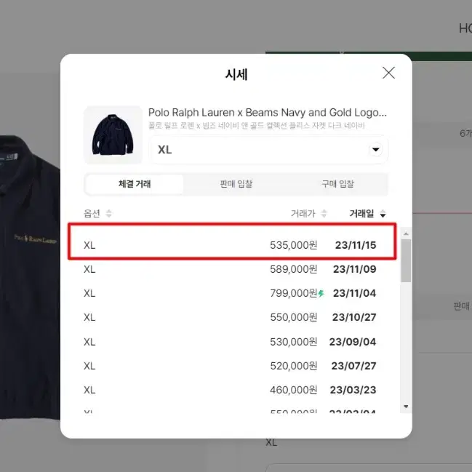Click the lightning icon beside 799,000원
Image resolution: width=472 pixels, height=472 pixels.
click(321, 293)
